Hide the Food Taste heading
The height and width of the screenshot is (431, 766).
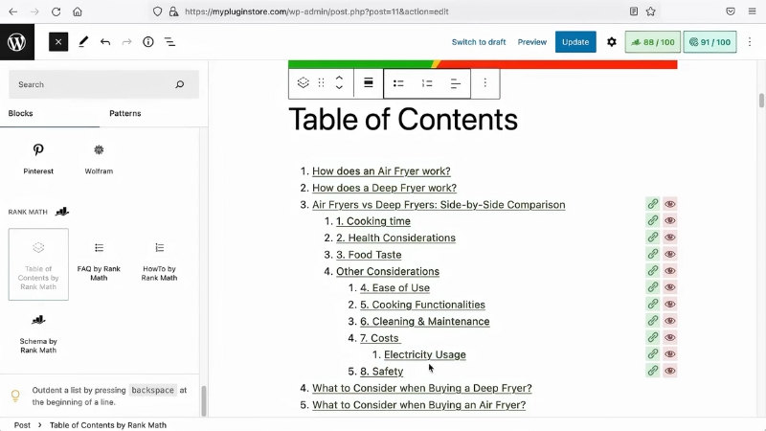pos(669,254)
